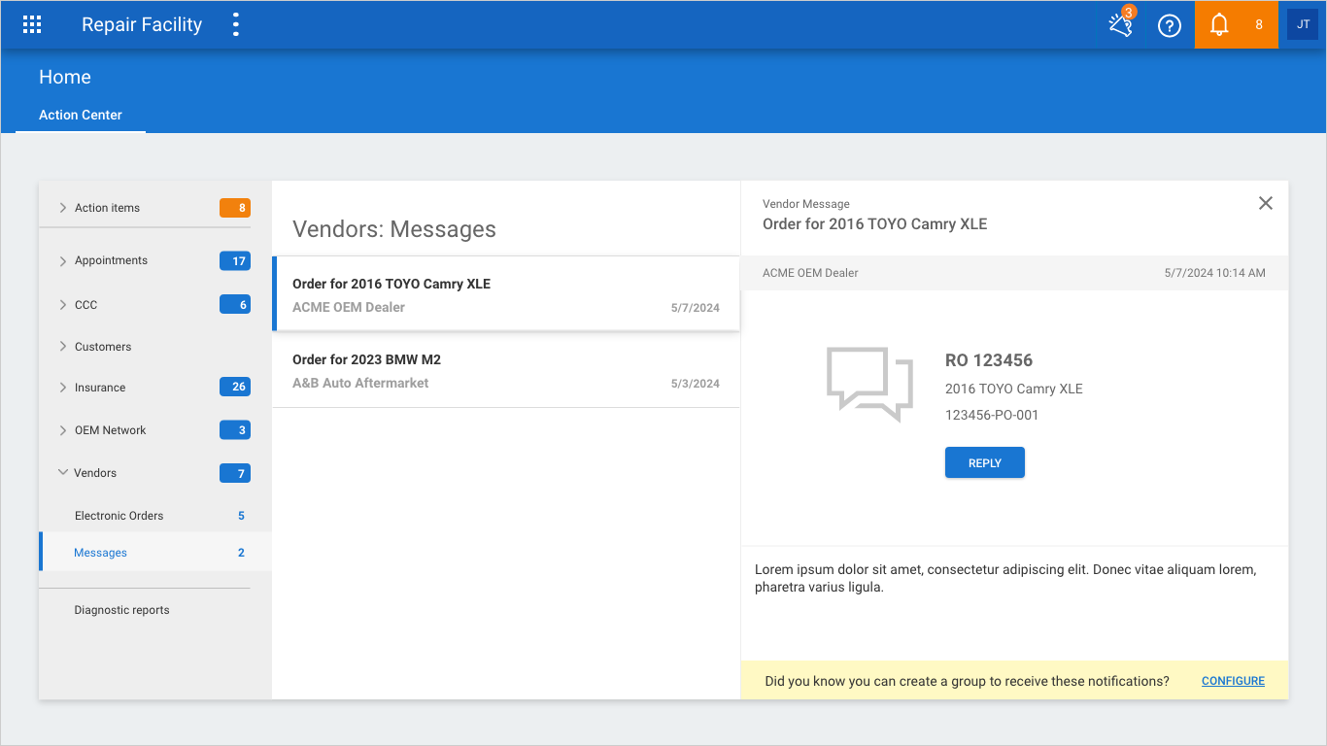Click the A&B Auto Aftermarket vendor name
Image resolution: width=1327 pixels, height=746 pixels.
tap(360, 383)
